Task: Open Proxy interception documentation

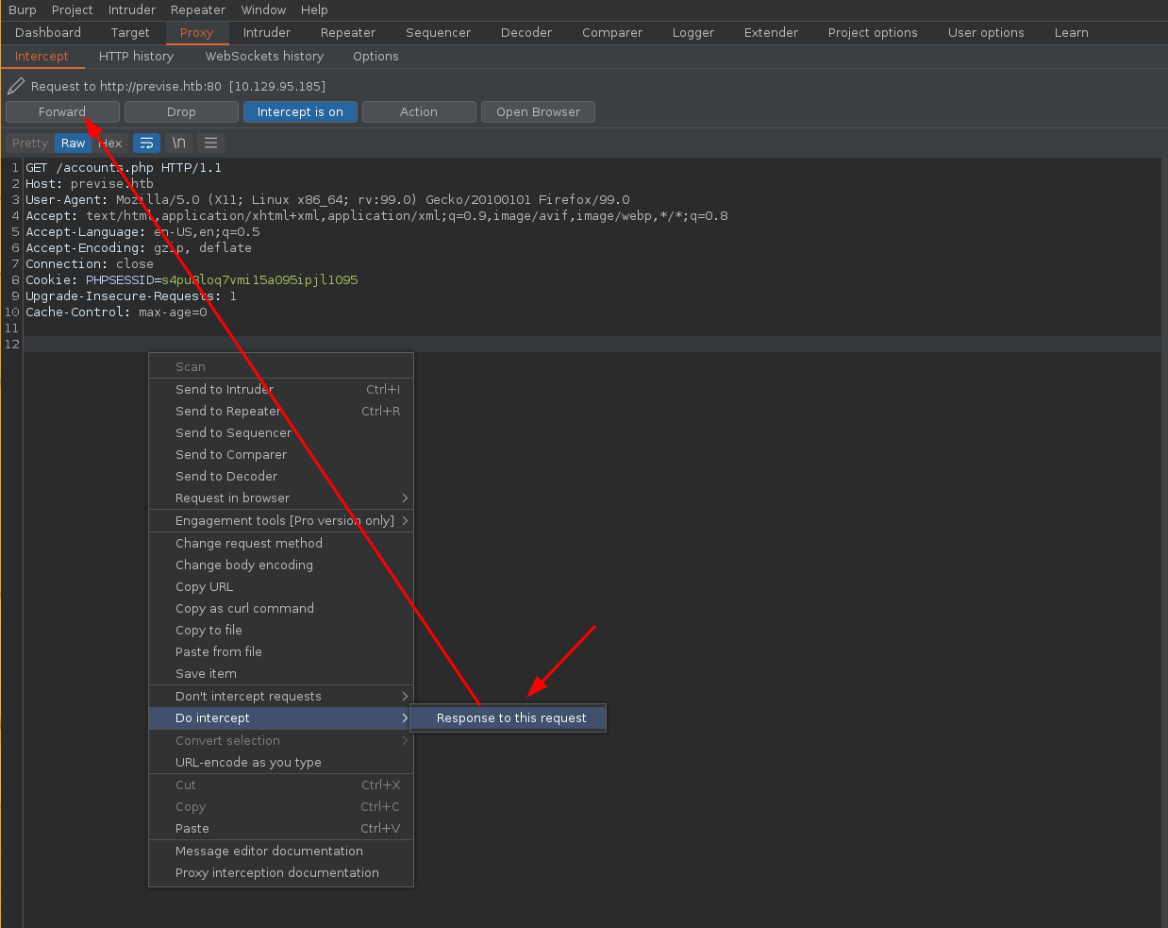Action: pos(281,873)
